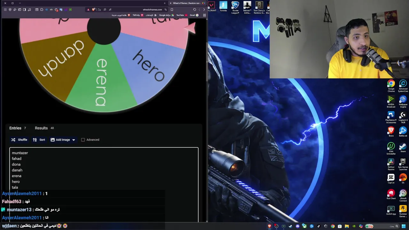409x230 pixels.
Task: Open Epic Games Launcher desktop icon
Action: coord(403,165)
